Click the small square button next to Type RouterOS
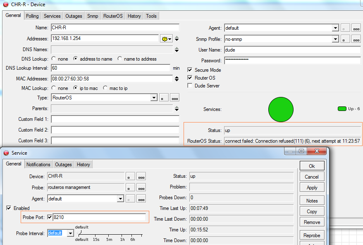Viewport: 363px width, 245px height. [164, 98]
